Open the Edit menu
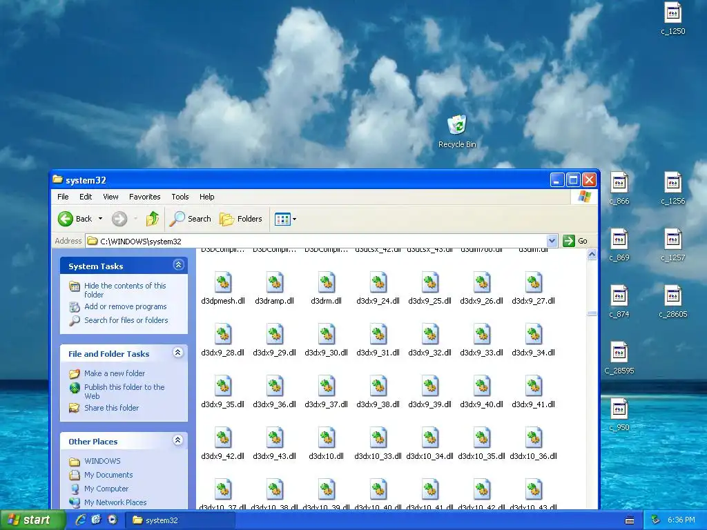Screen dimensions: 707x530 click(86, 197)
